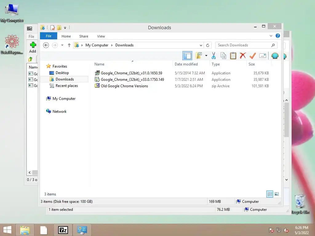Viewport: 315px width, 236px height.
Task: Toggle the navigation pane layout button
Action: 187,56
